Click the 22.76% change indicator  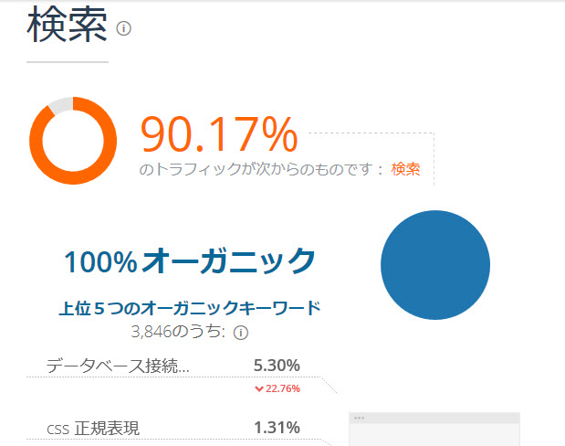[277, 388]
